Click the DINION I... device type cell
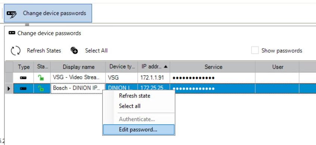This screenshot has width=316, height=145. point(122,87)
